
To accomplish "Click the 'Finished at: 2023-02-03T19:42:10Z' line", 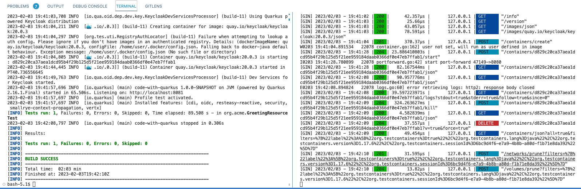I will (58, 174).
